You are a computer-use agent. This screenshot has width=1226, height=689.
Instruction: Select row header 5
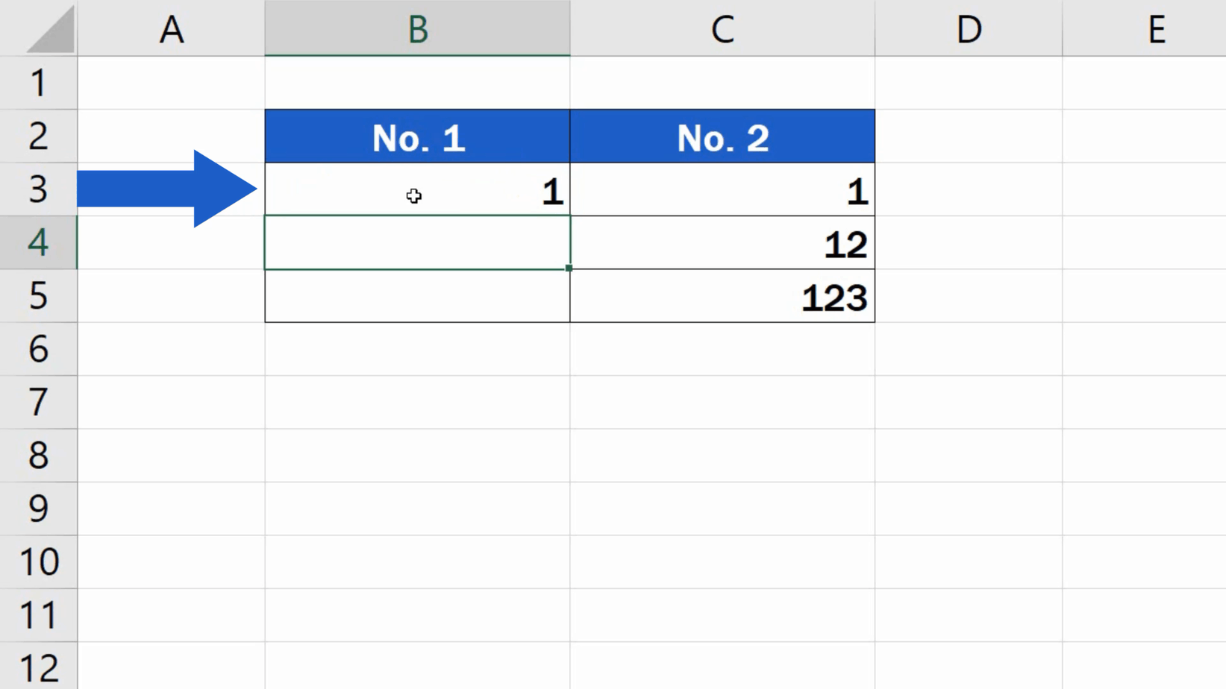pyautogui.click(x=39, y=297)
